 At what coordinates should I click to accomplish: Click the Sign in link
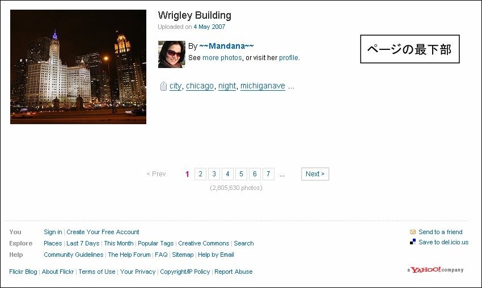pos(53,232)
